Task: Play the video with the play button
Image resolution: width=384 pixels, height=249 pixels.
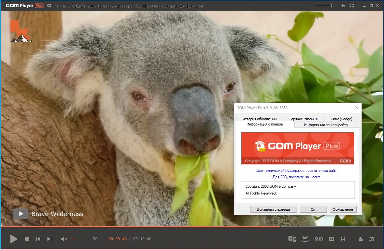Action: (14, 239)
